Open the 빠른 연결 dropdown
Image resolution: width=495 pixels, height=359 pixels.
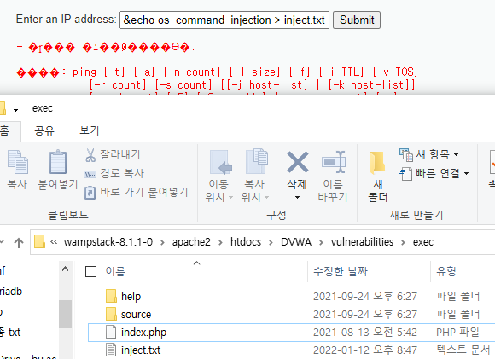tap(434, 173)
